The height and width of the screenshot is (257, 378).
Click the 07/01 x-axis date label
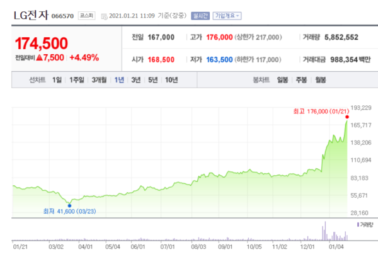168,247
